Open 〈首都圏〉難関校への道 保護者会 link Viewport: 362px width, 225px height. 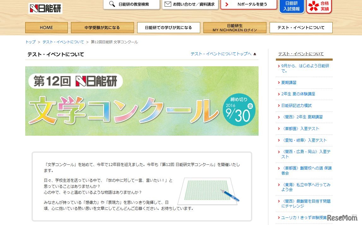(x=307, y=170)
